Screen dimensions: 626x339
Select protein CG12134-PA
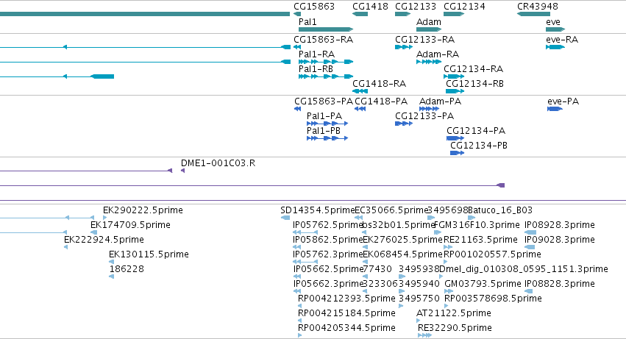476,131
